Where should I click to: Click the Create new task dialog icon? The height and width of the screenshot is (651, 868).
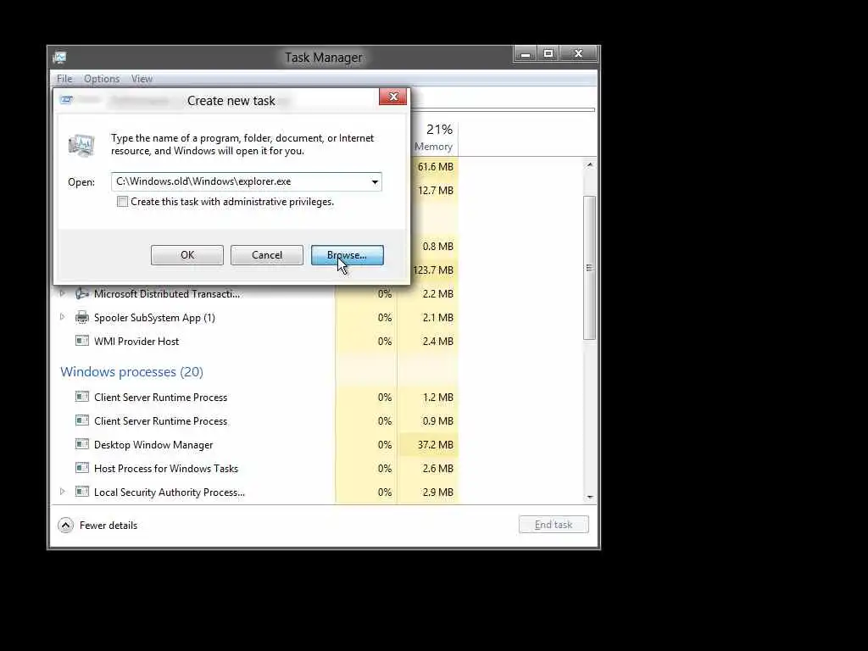[67, 100]
